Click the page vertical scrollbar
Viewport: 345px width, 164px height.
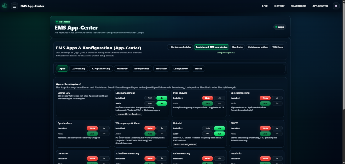(x=343, y=57)
